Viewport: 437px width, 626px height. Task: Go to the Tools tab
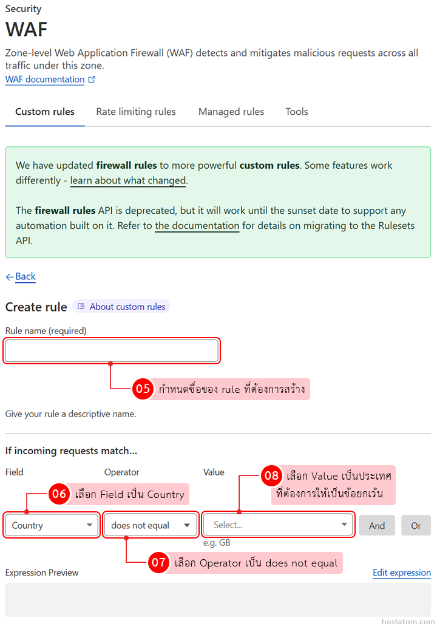[297, 112]
